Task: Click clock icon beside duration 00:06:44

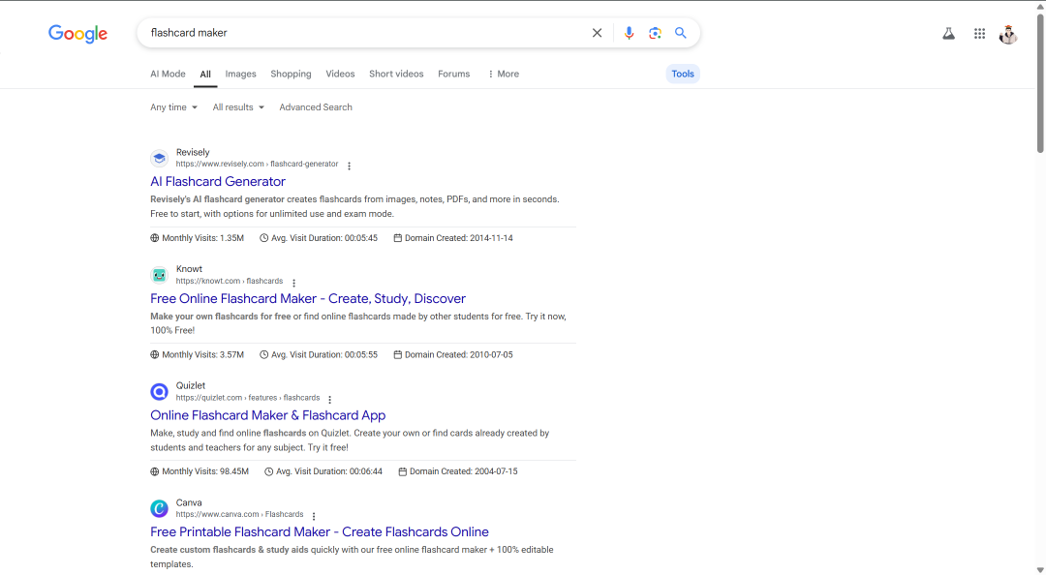Action: (x=269, y=471)
